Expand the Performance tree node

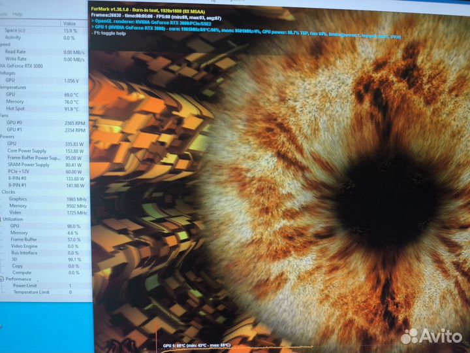pos(1,279)
